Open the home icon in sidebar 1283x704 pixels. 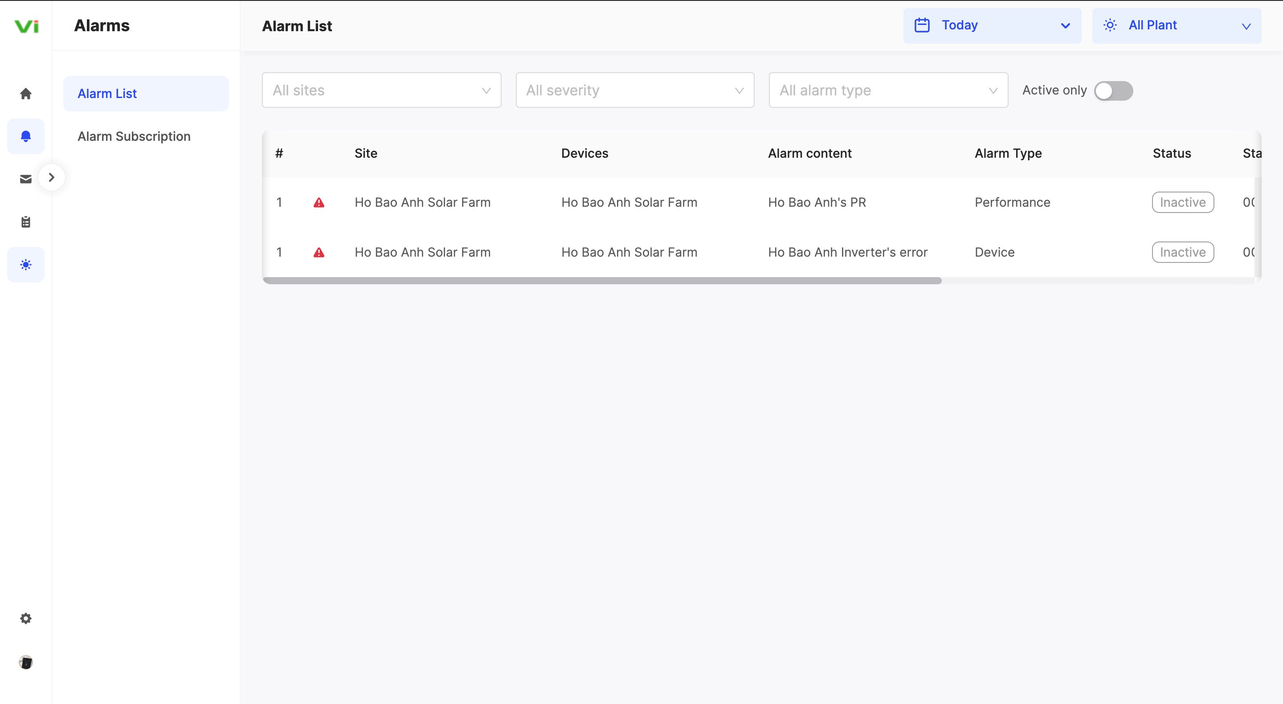point(26,94)
